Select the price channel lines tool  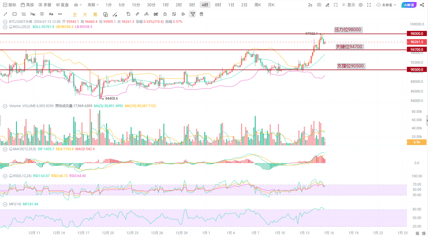(x=42, y=14)
